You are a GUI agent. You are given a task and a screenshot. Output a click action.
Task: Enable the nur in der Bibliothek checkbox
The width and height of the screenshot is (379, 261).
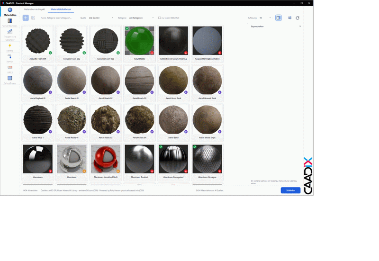click(x=160, y=18)
